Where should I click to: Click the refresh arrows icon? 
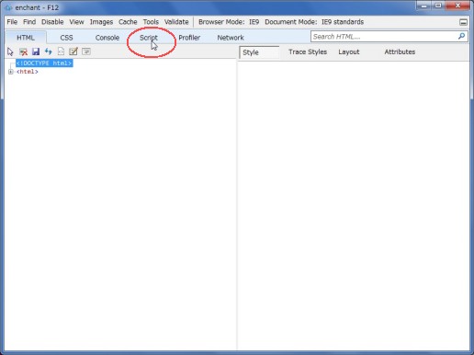[49, 52]
